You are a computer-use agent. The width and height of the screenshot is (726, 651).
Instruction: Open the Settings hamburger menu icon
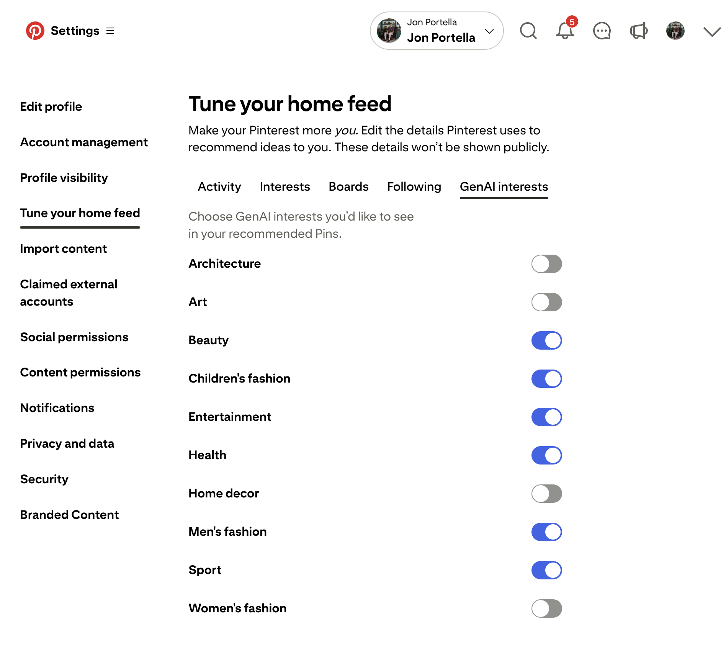click(x=110, y=31)
